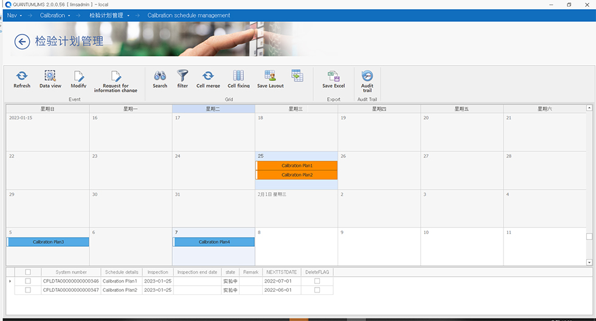Click Save Excel export icon
The width and height of the screenshot is (596, 321).
[333, 77]
